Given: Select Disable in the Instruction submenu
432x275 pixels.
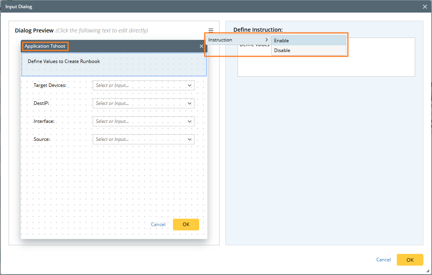Looking at the screenshot, I should 309,50.
